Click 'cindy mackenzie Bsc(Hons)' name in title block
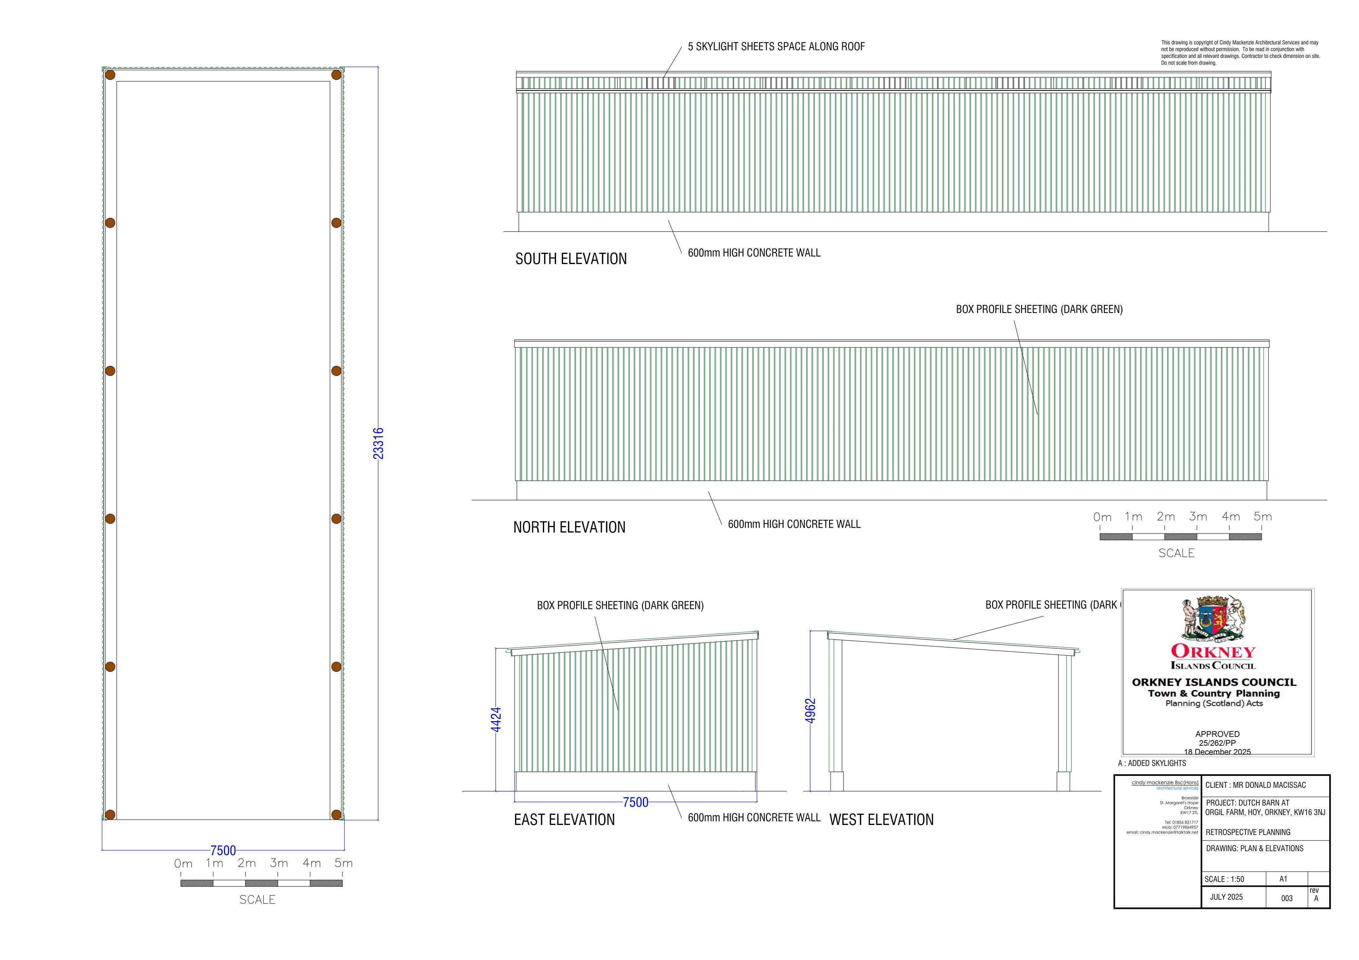1359x960 pixels. point(1165,783)
